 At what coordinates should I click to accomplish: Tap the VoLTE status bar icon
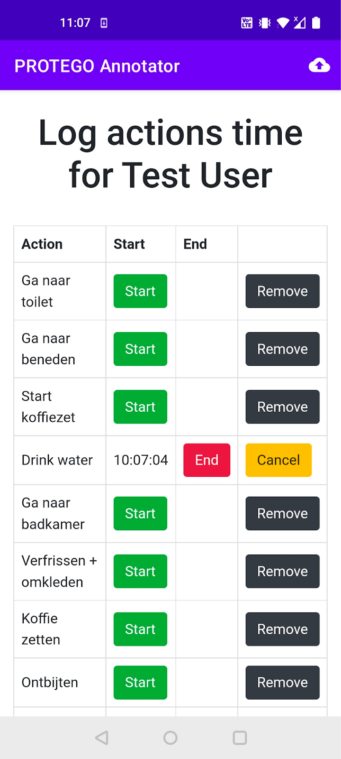click(247, 23)
